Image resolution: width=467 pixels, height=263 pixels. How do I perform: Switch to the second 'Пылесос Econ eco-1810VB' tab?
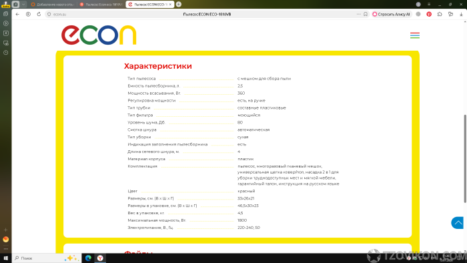[x=101, y=5]
